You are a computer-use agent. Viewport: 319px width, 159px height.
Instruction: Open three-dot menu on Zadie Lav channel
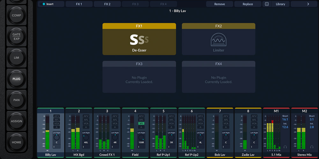click(x=251, y=147)
